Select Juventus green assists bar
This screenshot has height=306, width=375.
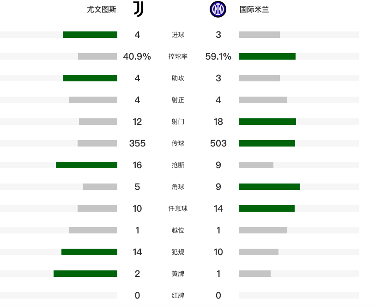(x=90, y=78)
